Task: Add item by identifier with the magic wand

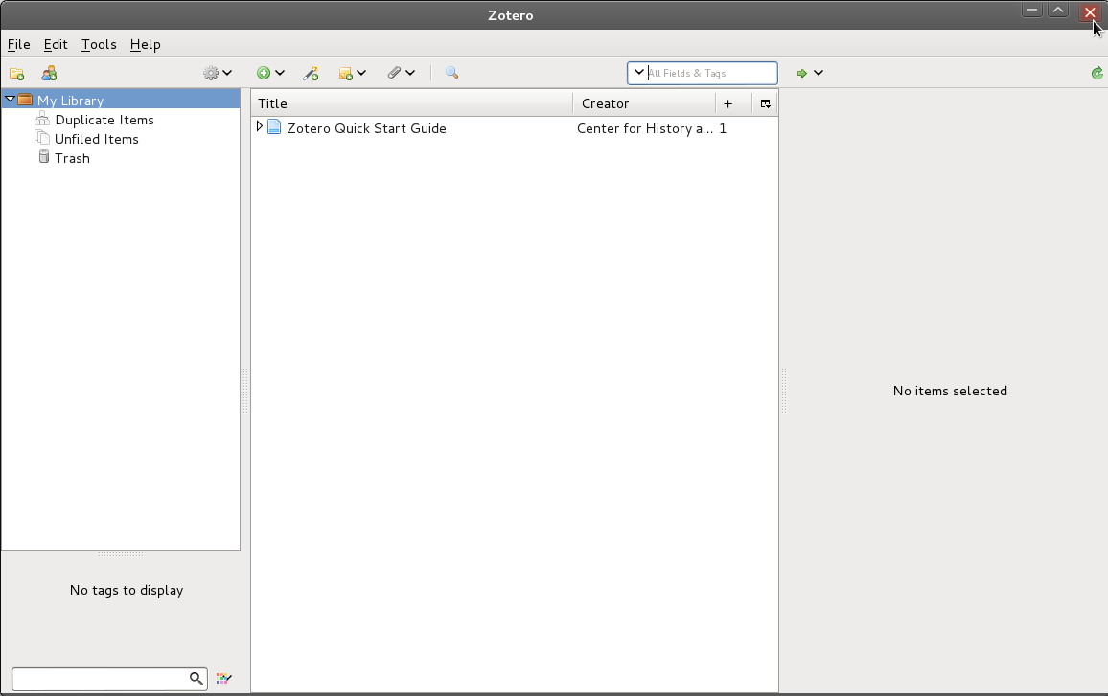Action: (x=311, y=73)
